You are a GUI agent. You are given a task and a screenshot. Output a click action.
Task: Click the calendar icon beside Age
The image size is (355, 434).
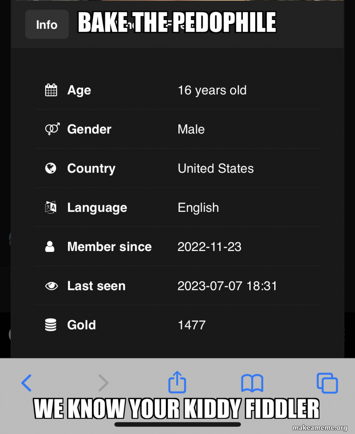(51, 90)
